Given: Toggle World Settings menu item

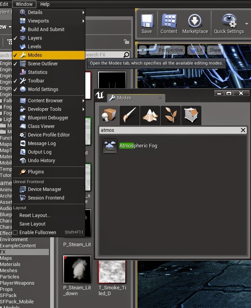Looking at the screenshot, I should coord(48,89).
